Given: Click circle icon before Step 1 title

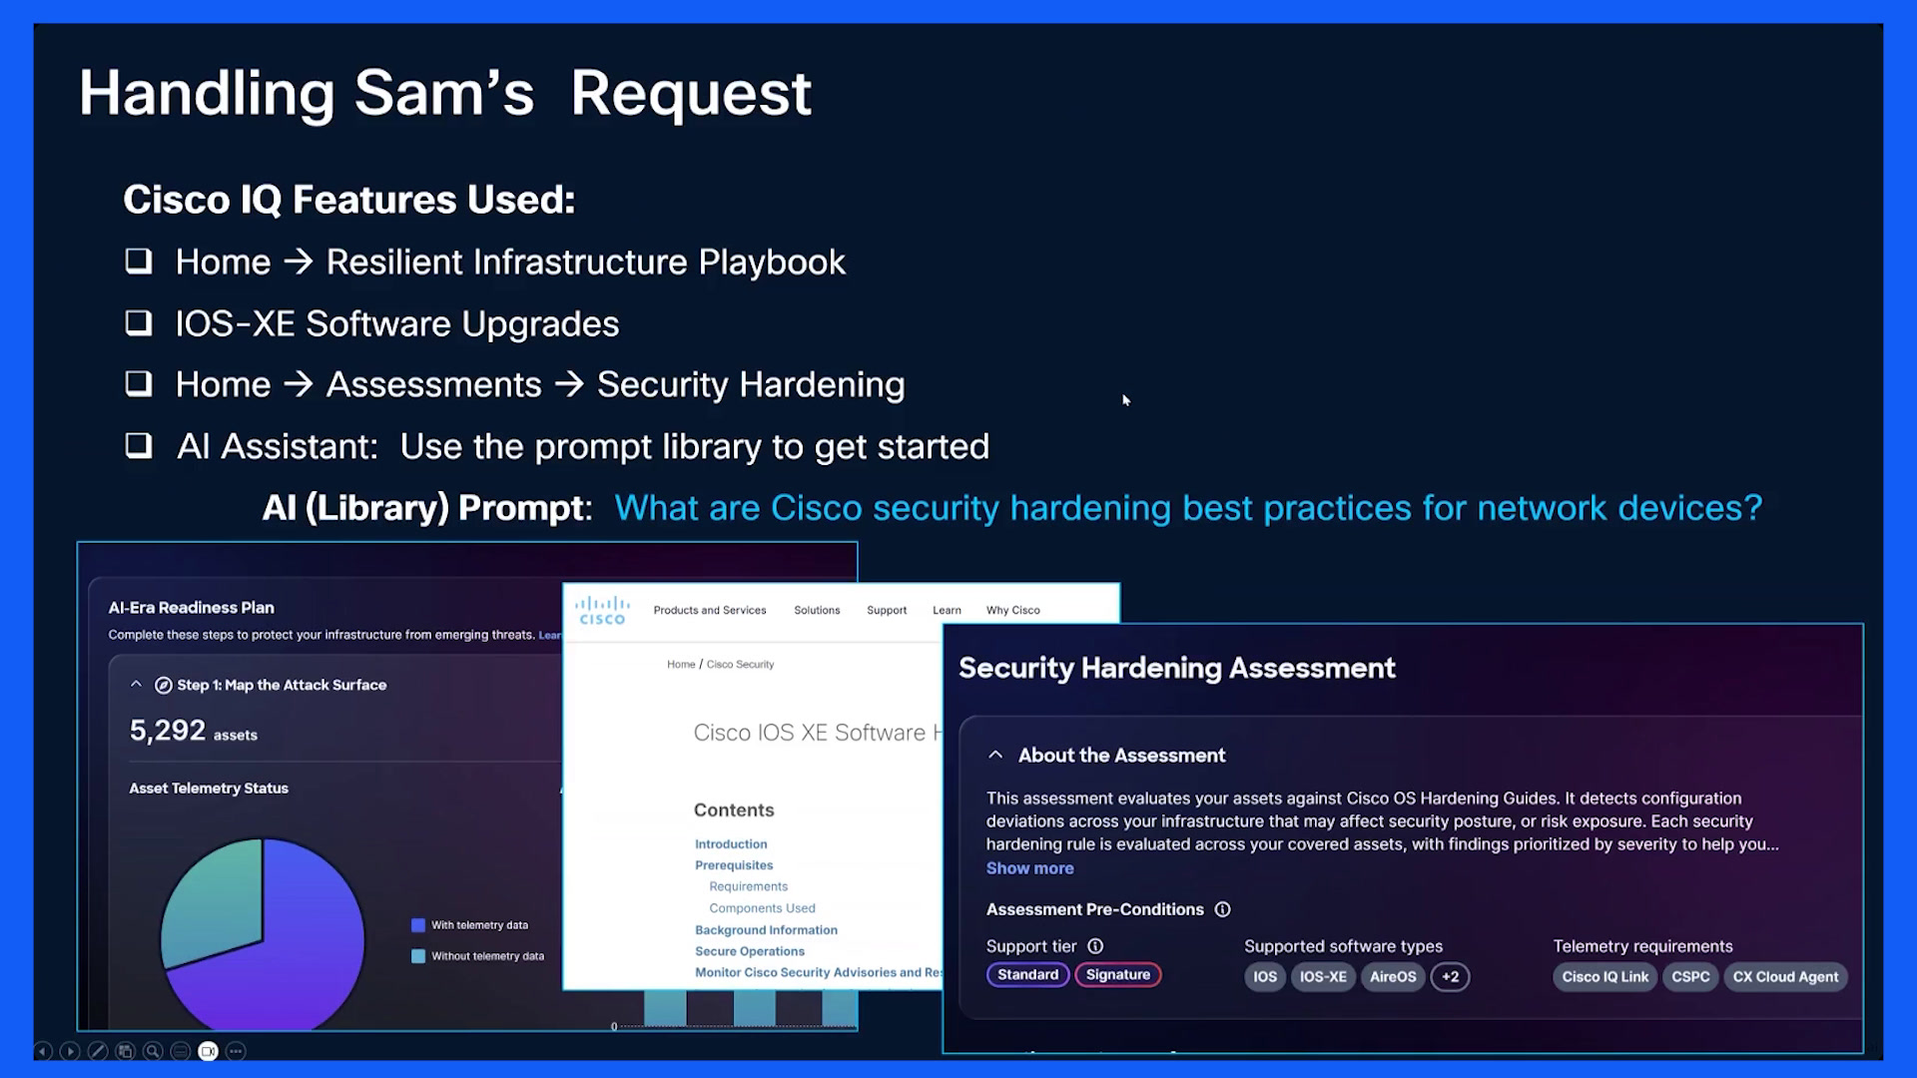Looking at the screenshot, I should tap(164, 685).
